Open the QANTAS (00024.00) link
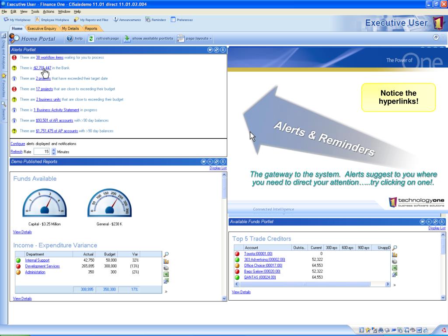This screenshot has width=448, height=336. point(260,277)
